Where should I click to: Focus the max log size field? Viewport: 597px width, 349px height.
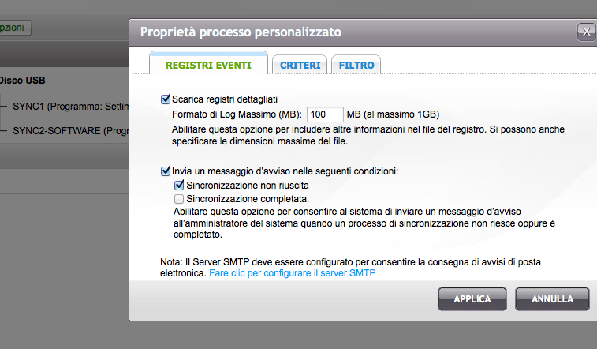(x=324, y=114)
